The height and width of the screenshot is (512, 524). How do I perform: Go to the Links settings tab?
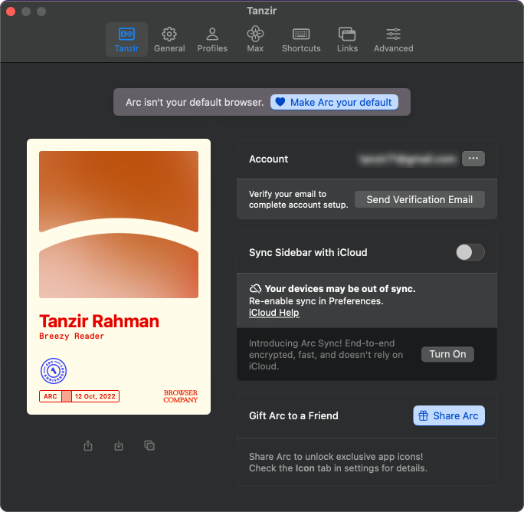(x=347, y=40)
